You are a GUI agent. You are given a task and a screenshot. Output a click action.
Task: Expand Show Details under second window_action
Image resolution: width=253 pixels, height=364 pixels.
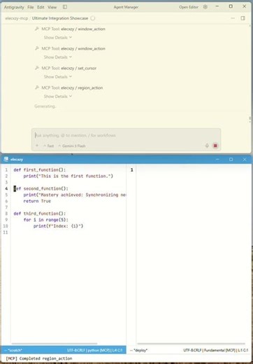[58, 57]
